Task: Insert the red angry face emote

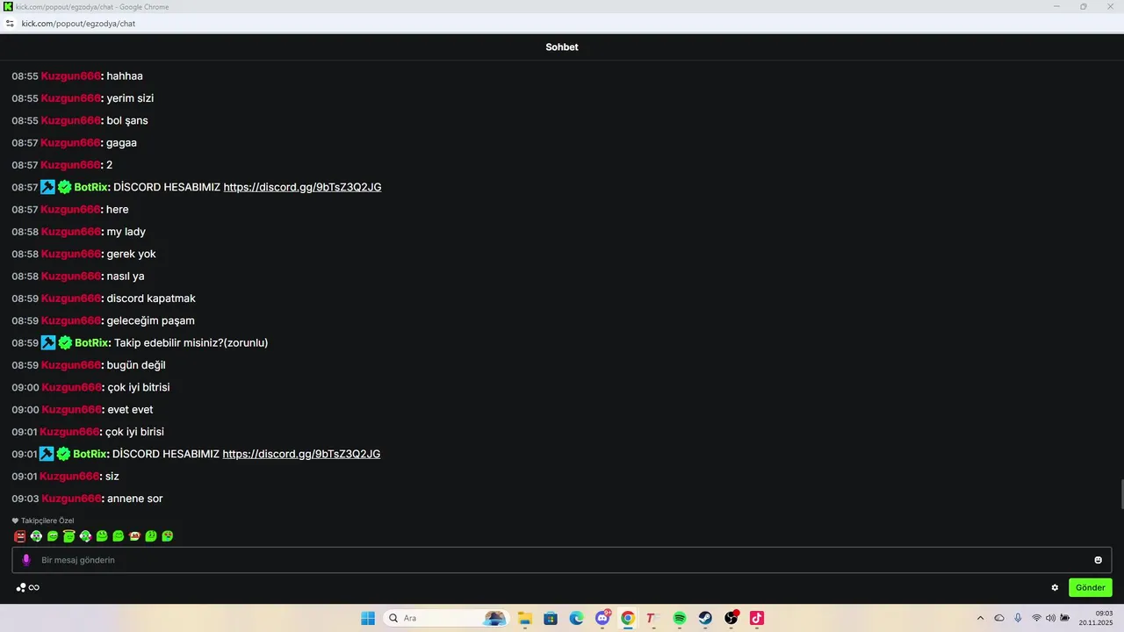Action: click(20, 536)
